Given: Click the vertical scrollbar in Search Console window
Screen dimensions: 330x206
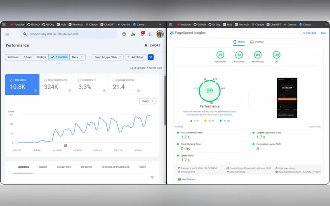Looking at the screenshot, I should [165, 101].
